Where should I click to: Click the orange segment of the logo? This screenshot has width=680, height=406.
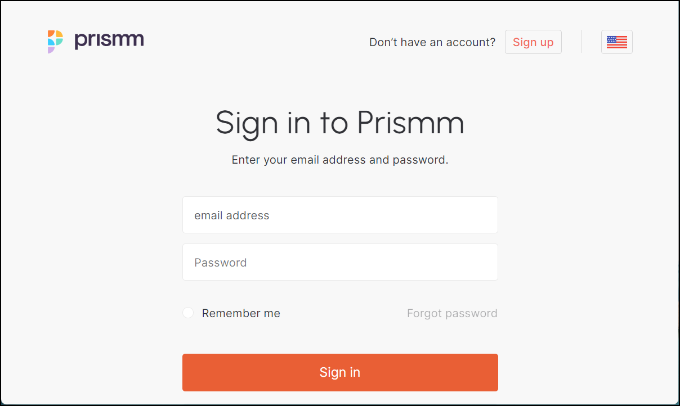pos(51,33)
